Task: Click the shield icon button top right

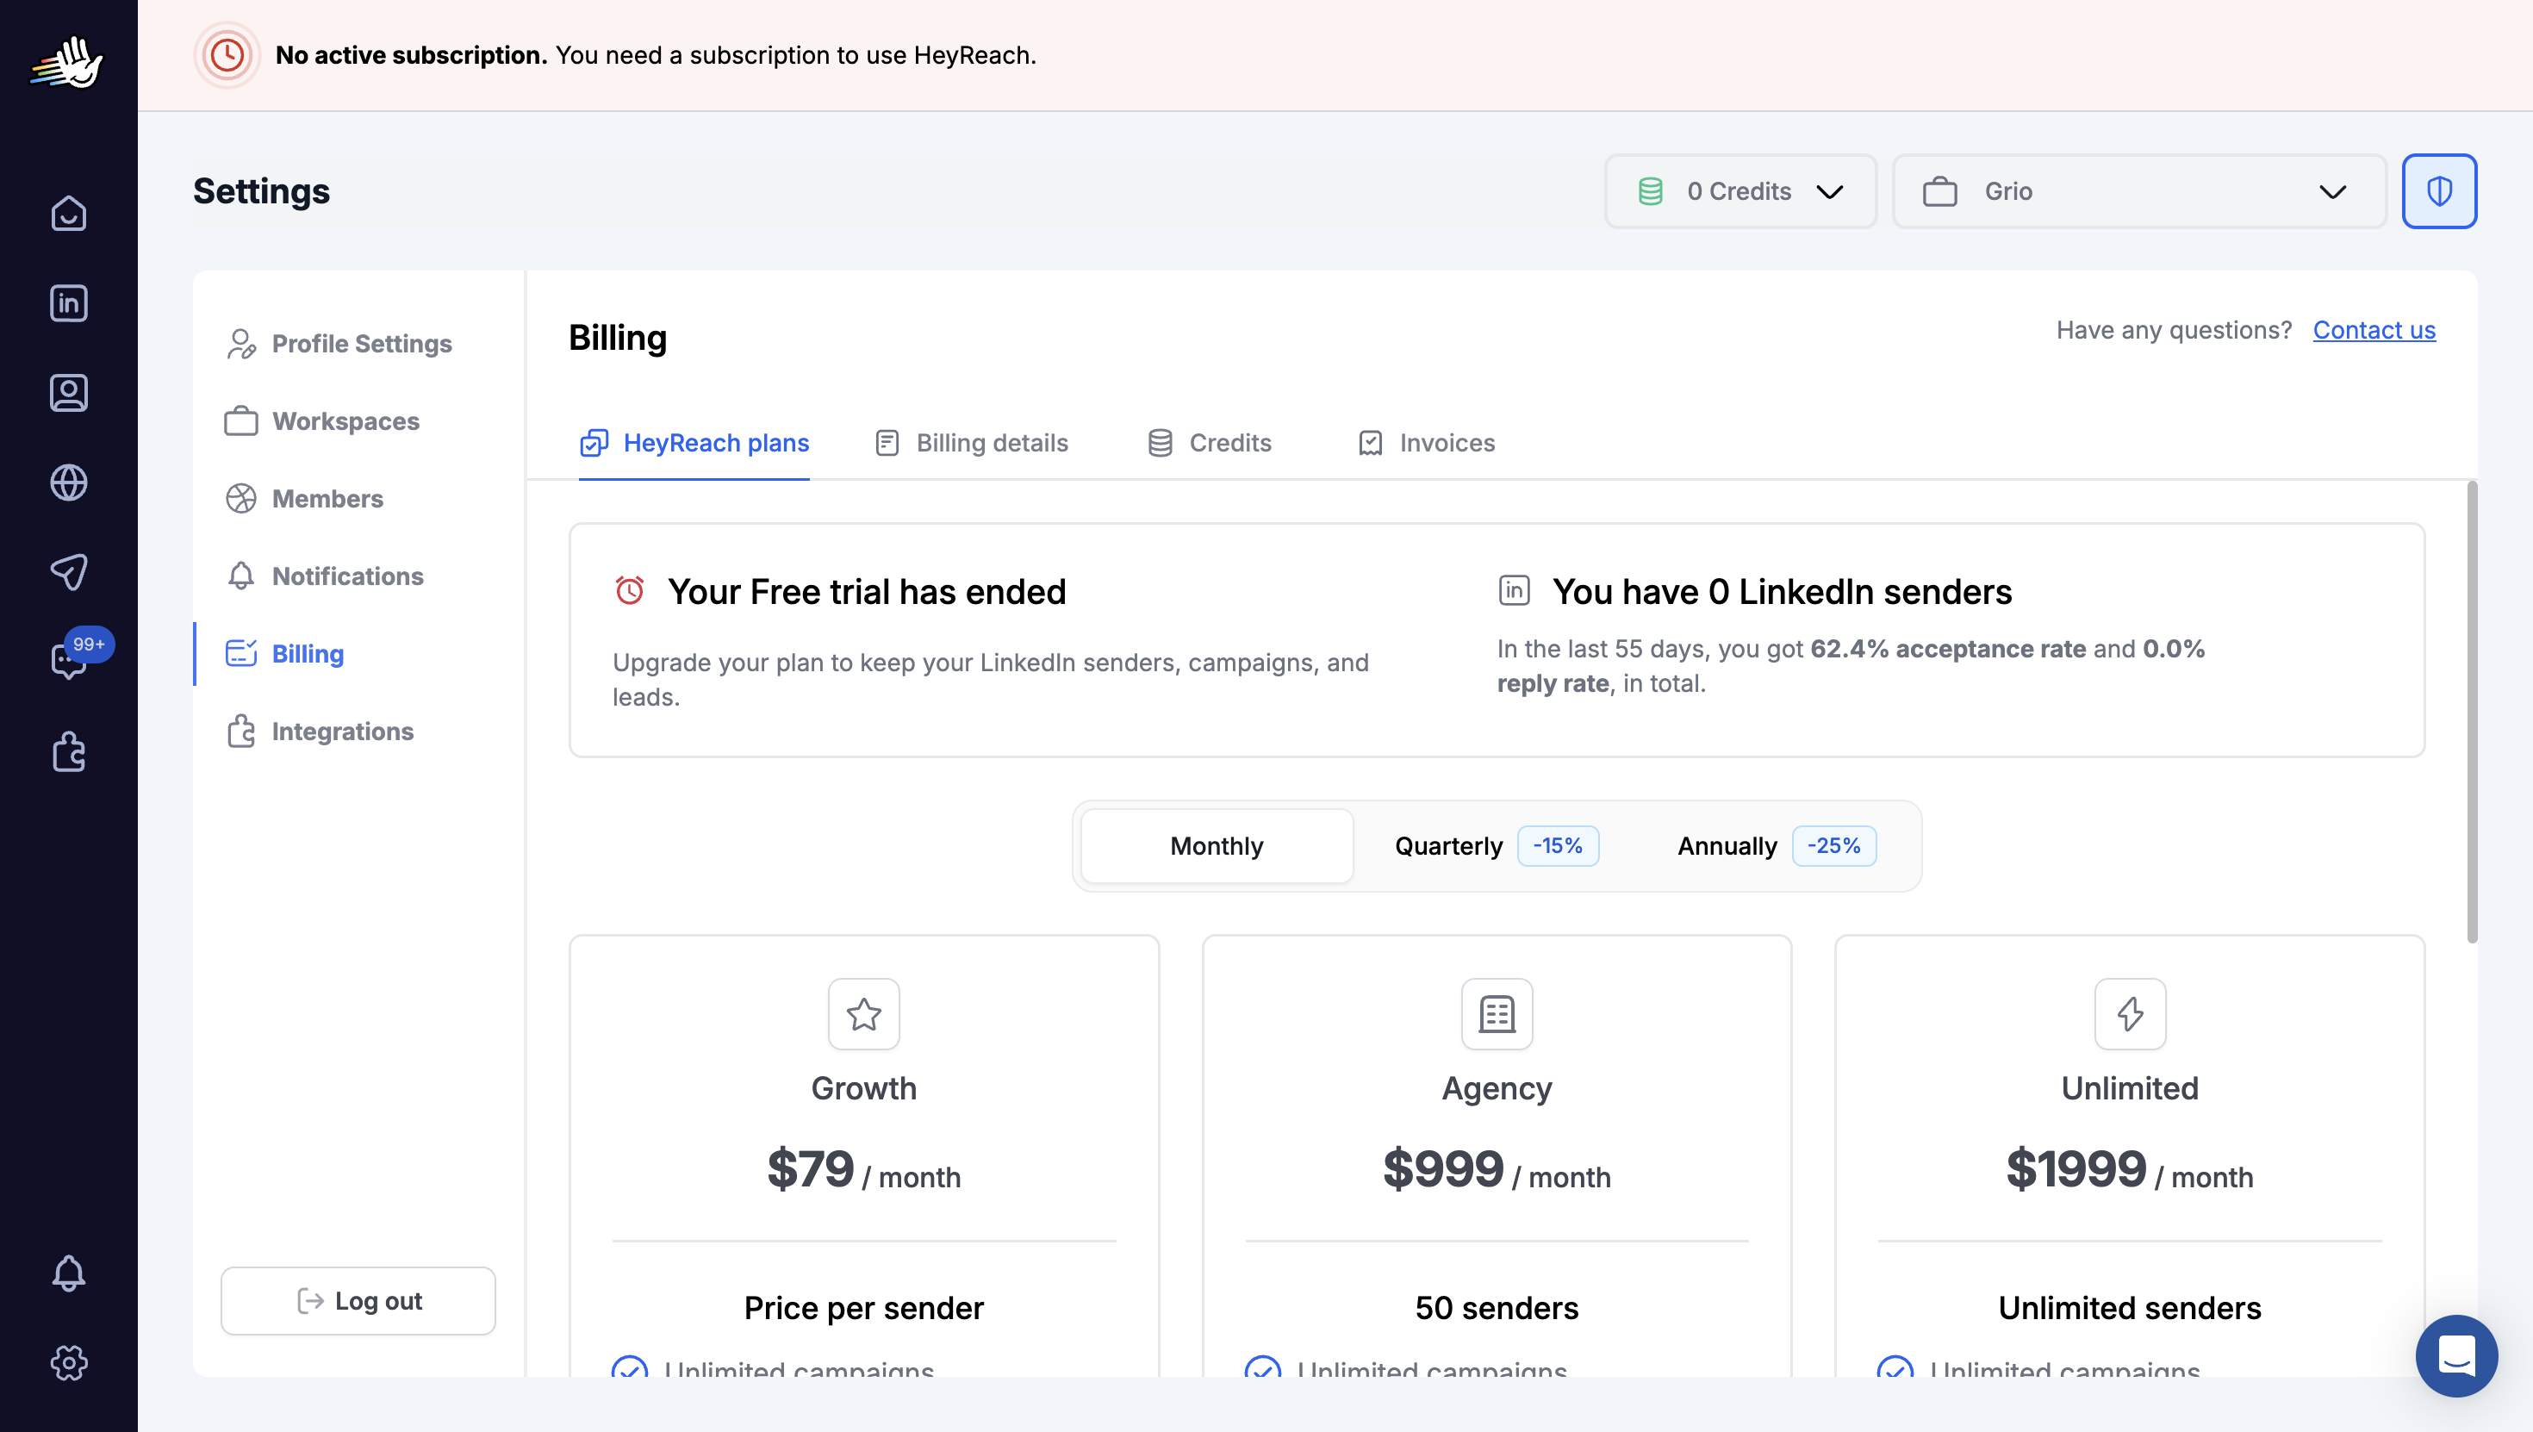Action: click(2440, 190)
